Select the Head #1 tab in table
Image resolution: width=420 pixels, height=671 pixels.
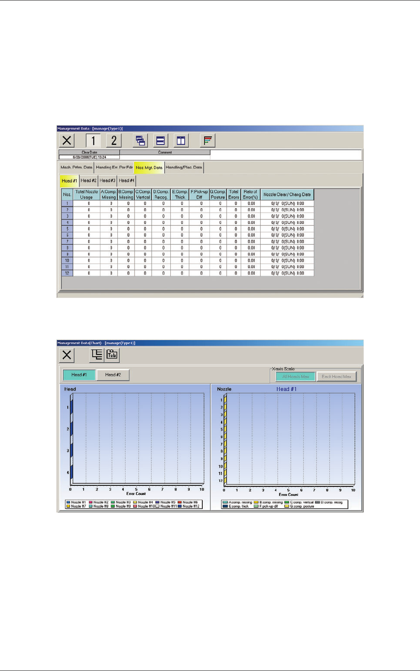[70, 181]
